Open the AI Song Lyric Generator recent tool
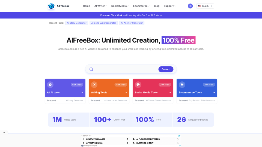The height and width of the screenshot is (147, 262). pos(104,23)
